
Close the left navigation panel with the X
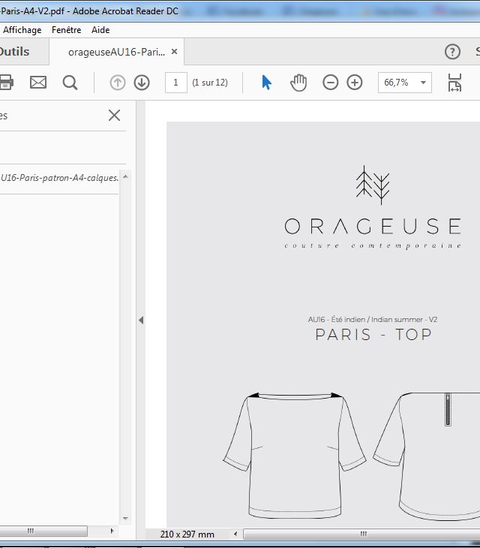pos(114,116)
